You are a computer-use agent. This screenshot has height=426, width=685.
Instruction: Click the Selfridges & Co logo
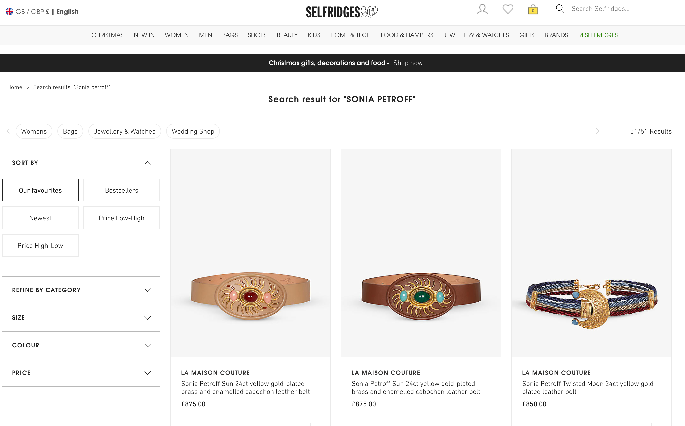tap(342, 12)
